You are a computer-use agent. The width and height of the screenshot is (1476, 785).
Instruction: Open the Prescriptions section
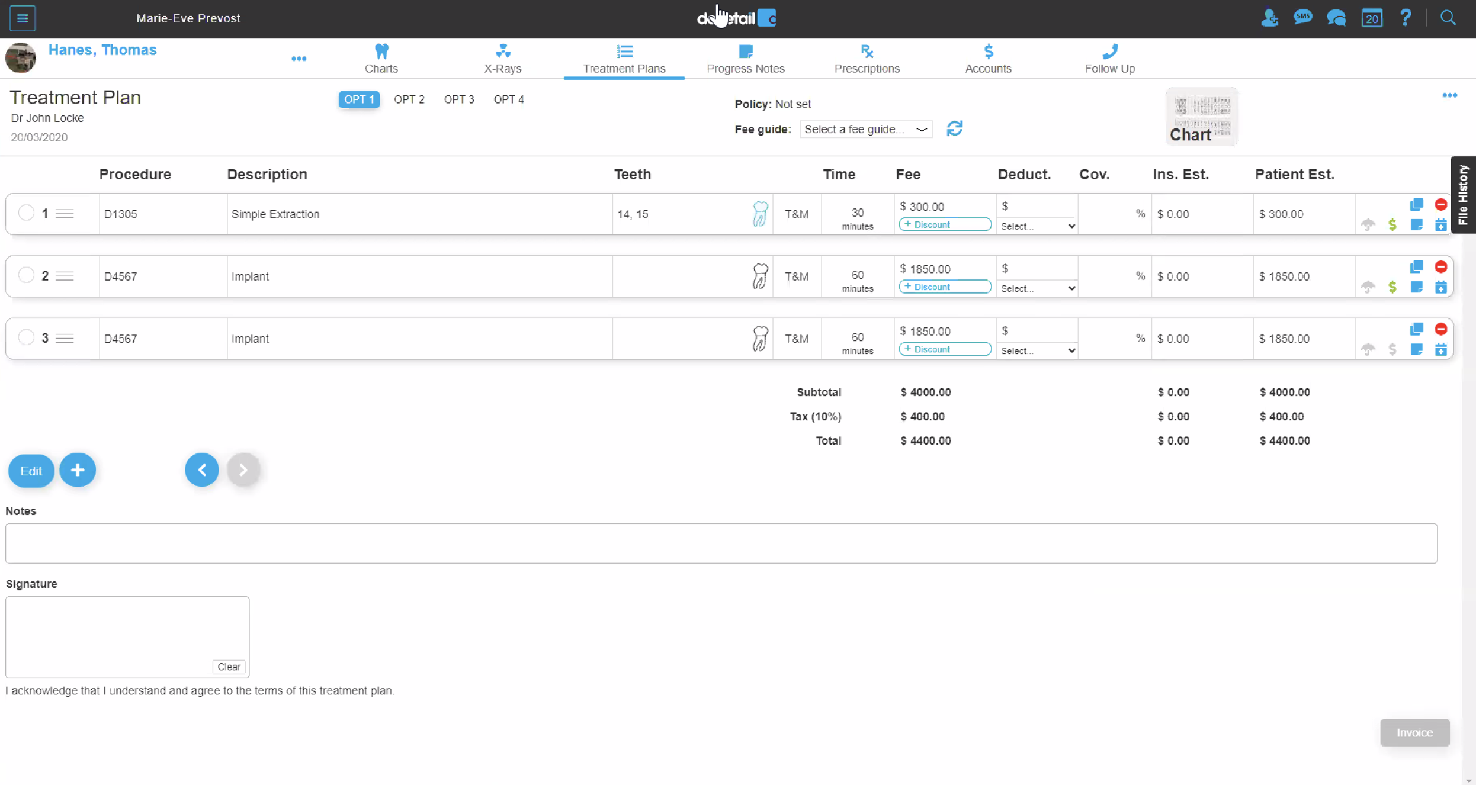coord(867,58)
